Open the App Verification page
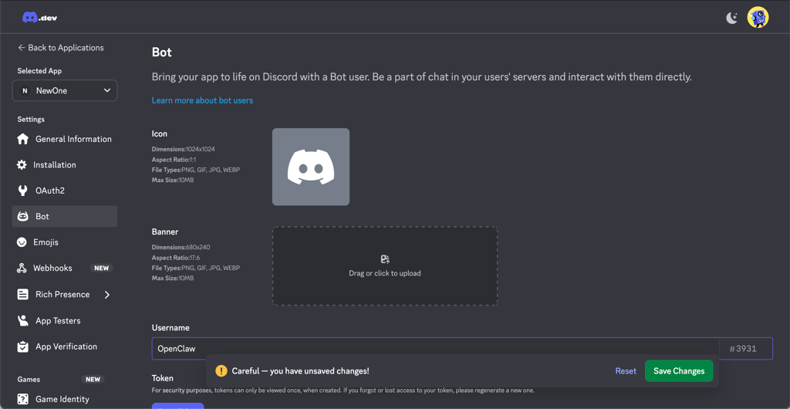This screenshot has height=409, width=790. pyautogui.click(x=65, y=346)
